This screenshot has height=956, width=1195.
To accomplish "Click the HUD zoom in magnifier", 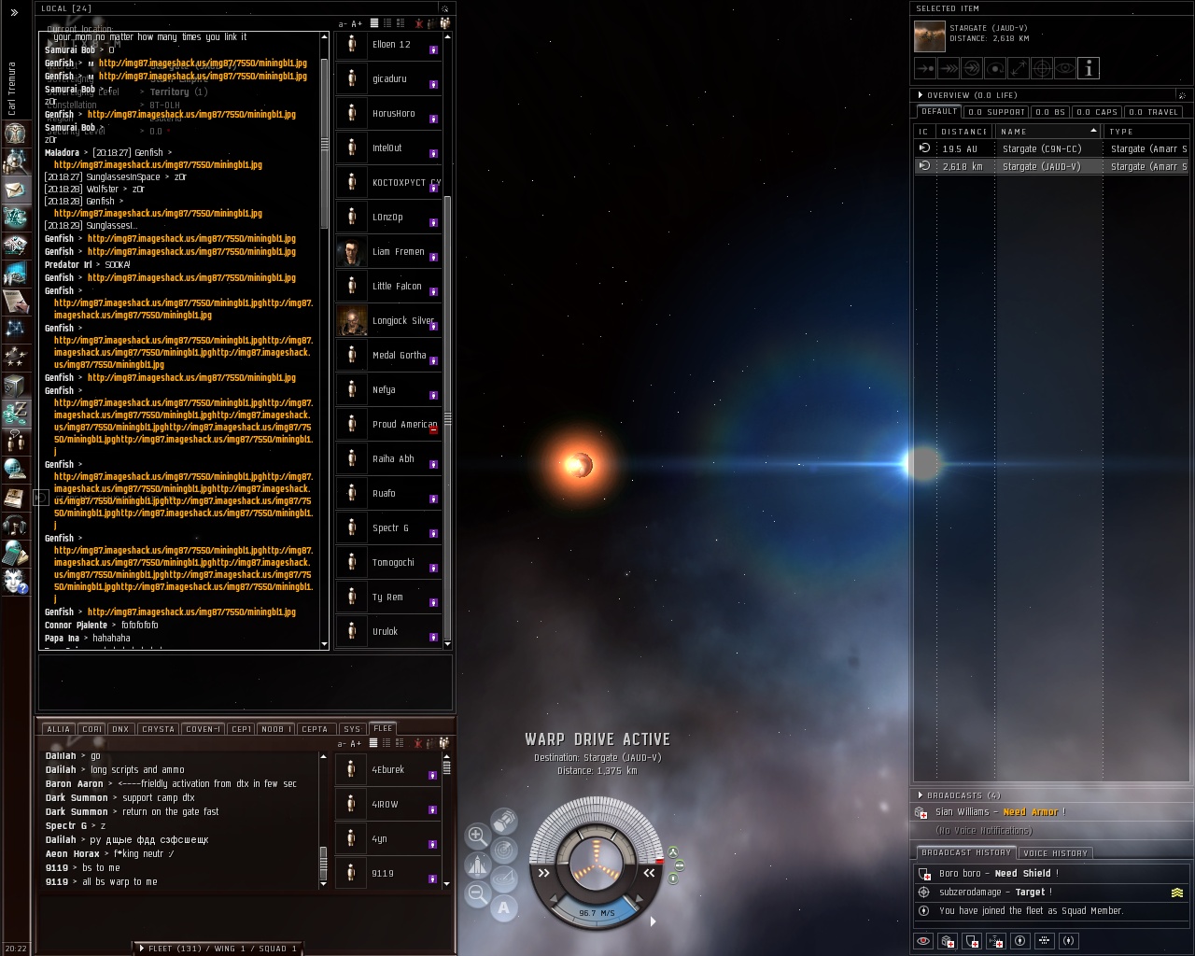I will point(477,836).
